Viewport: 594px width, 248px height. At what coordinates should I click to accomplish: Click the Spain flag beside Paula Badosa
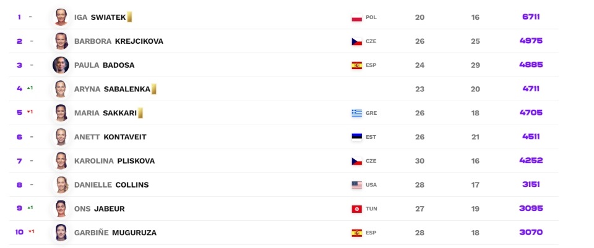coord(356,65)
